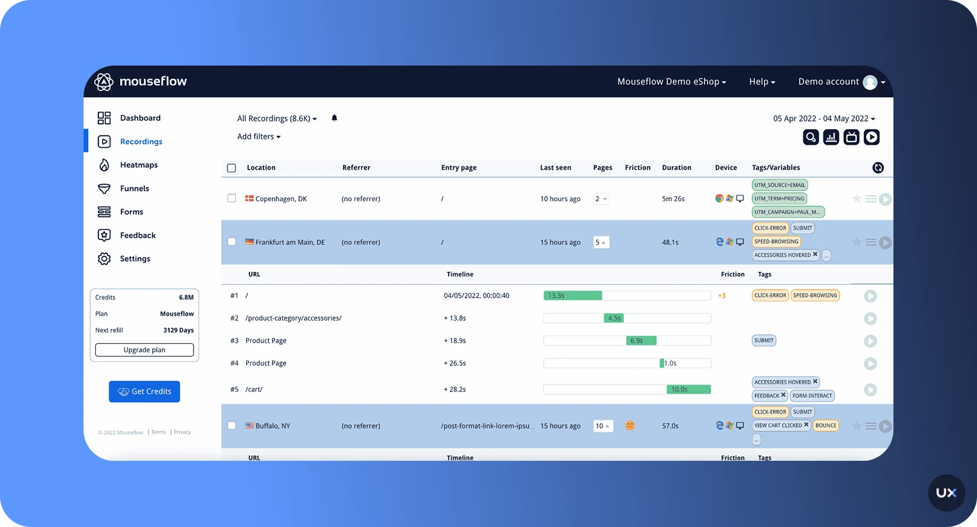
Task: Play page #4 Product Page
Action: tap(870, 364)
